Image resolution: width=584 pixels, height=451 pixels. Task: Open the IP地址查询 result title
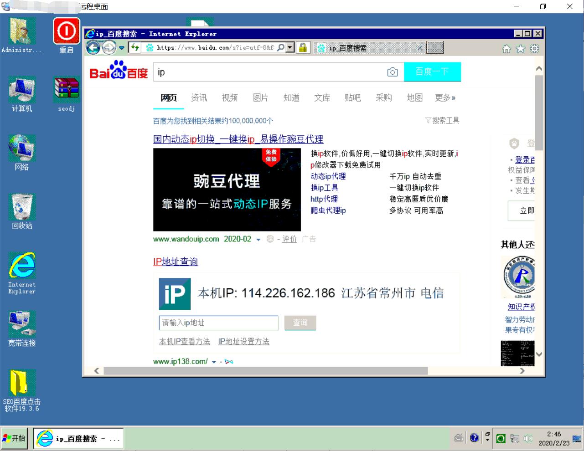176,261
